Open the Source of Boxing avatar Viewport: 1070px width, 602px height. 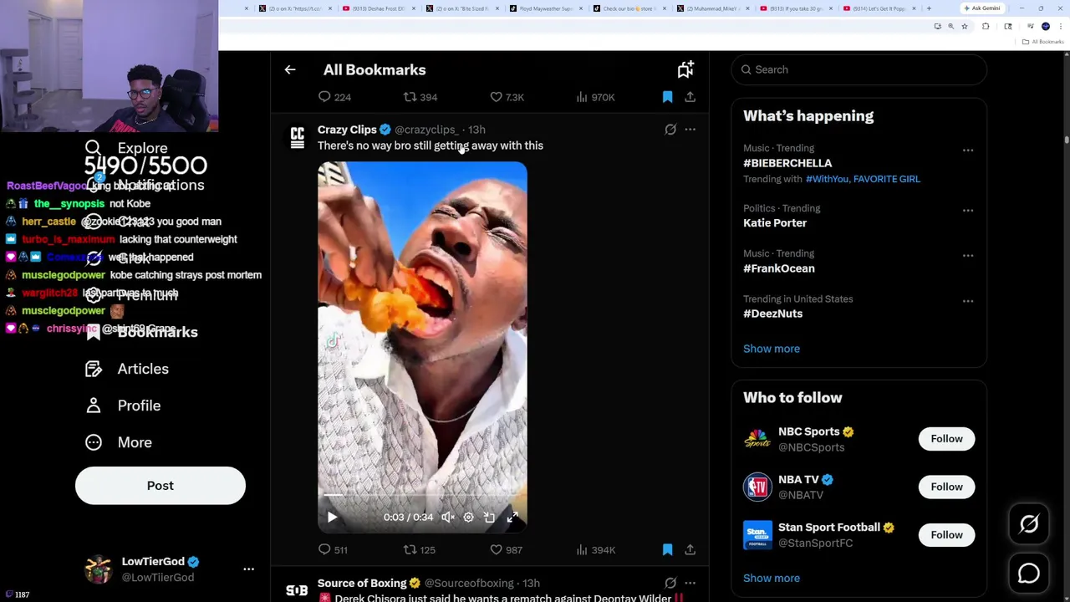pos(297,590)
